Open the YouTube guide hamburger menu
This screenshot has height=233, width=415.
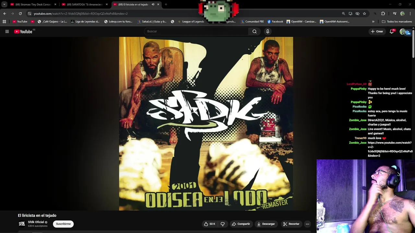[x=7, y=31]
